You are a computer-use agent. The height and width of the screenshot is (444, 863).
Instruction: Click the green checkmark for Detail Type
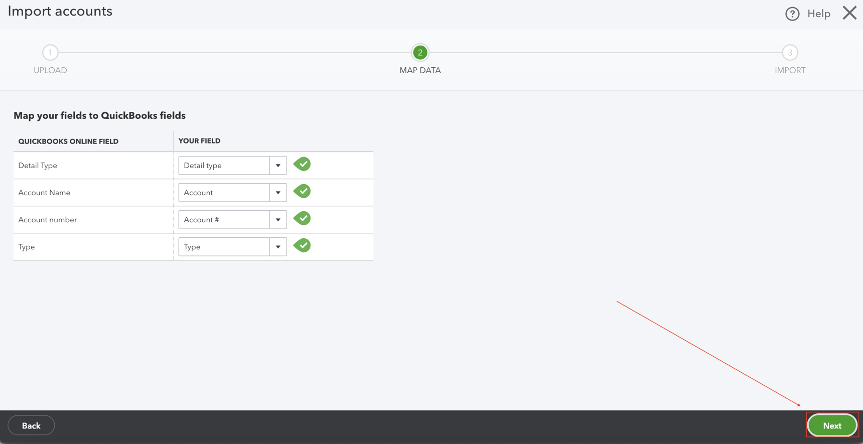[302, 164]
